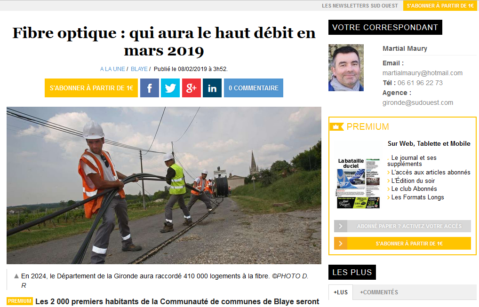
Task: Switch to the +Commentés tab
Action: (379, 292)
